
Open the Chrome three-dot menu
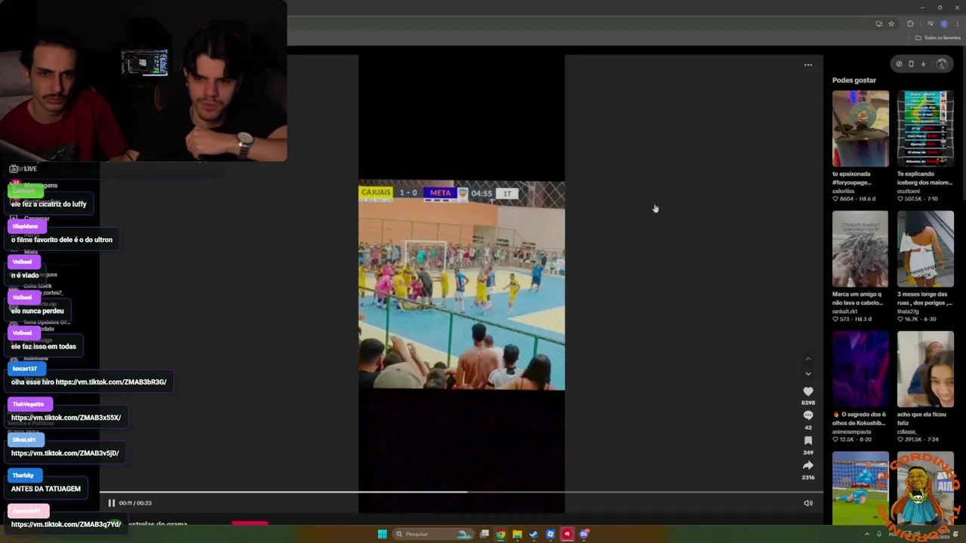pyautogui.click(x=957, y=23)
